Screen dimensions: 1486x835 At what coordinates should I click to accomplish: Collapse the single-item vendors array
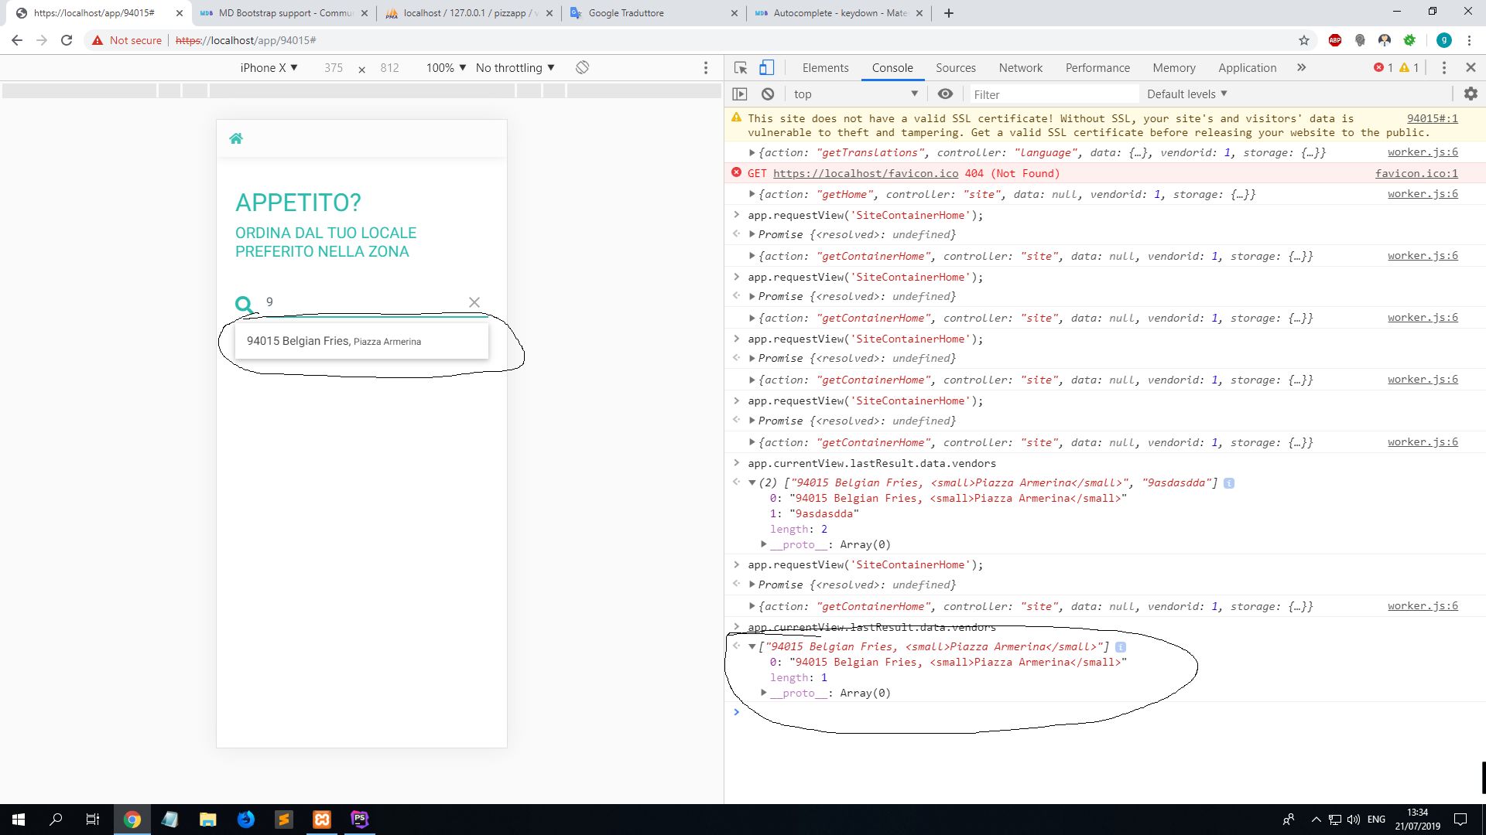click(752, 647)
